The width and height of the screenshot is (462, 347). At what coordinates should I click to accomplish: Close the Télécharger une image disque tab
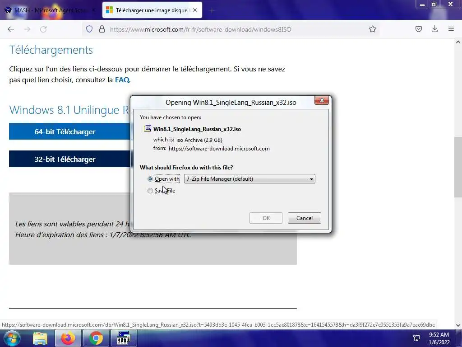pyautogui.click(x=195, y=10)
